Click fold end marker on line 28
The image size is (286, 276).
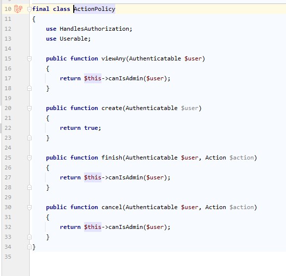pos(29,187)
